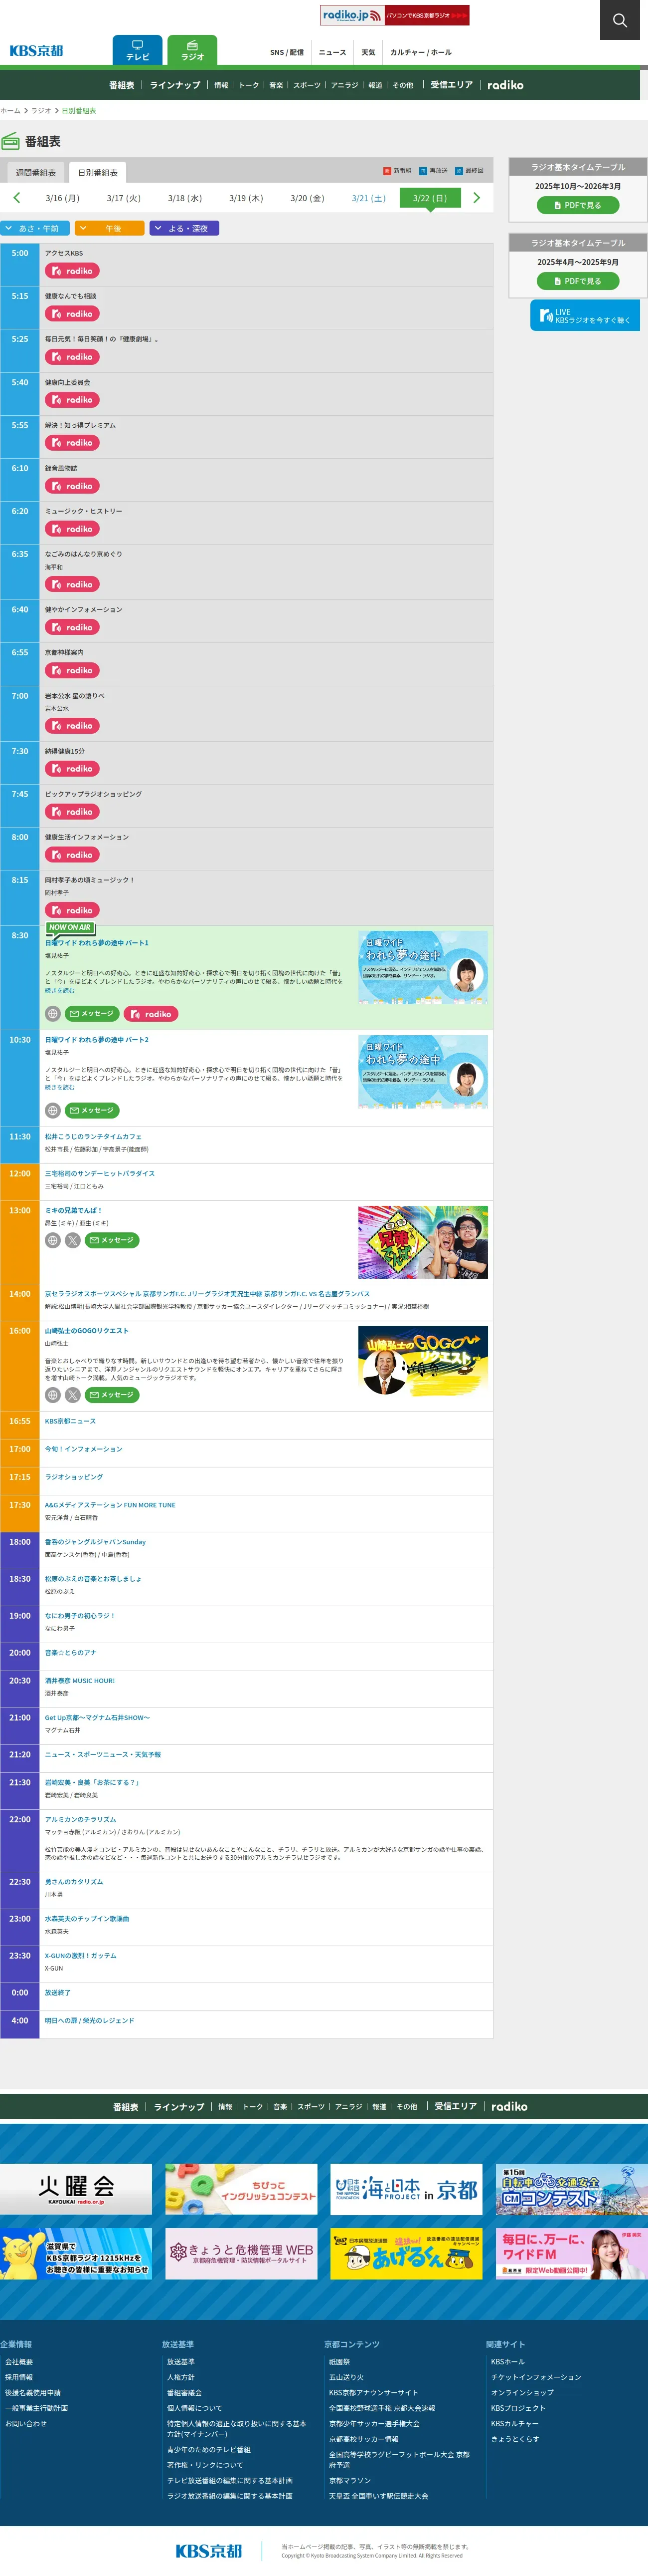Open KBS京都ニュース program link
Screen dimensions: 648x2576
(x=70, y=1421)
